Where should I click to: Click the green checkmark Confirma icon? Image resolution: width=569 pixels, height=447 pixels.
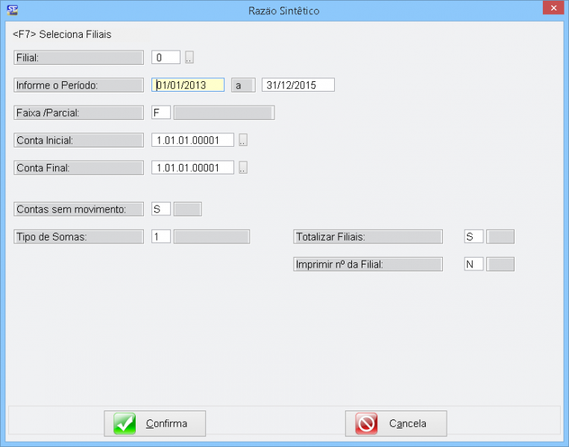[125, 423]
